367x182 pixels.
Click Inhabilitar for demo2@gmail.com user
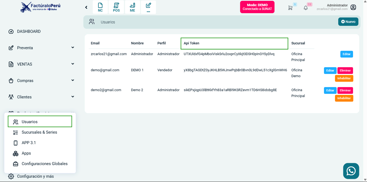click(344, 98)
